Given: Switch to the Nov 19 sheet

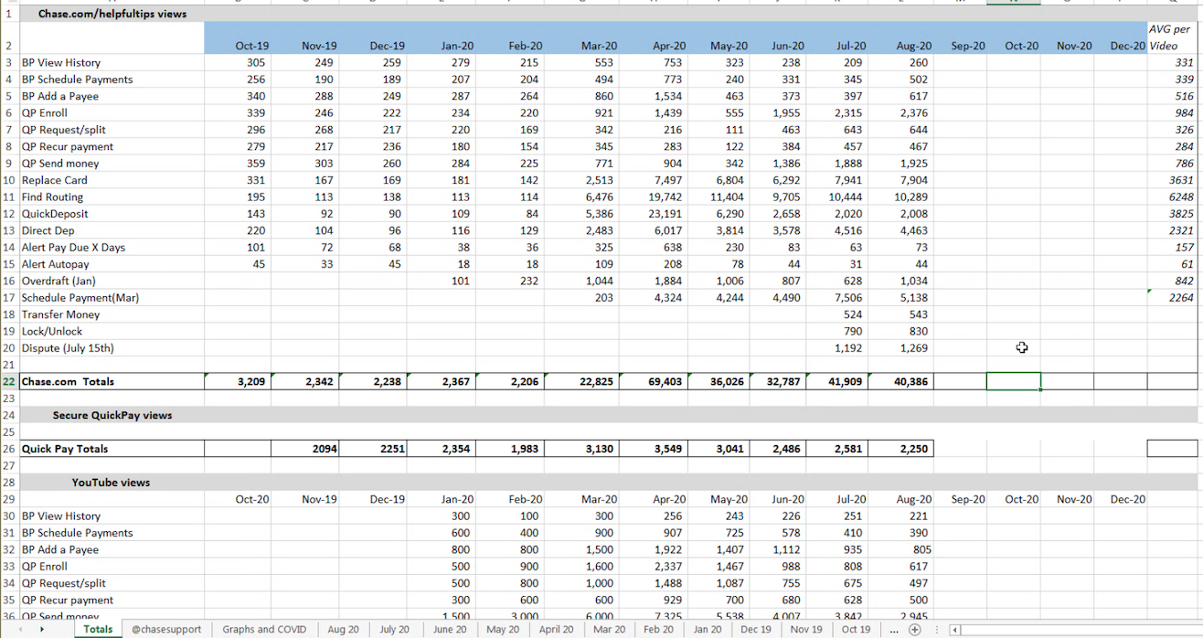Looking at the screenshot, I should [805, 629].
